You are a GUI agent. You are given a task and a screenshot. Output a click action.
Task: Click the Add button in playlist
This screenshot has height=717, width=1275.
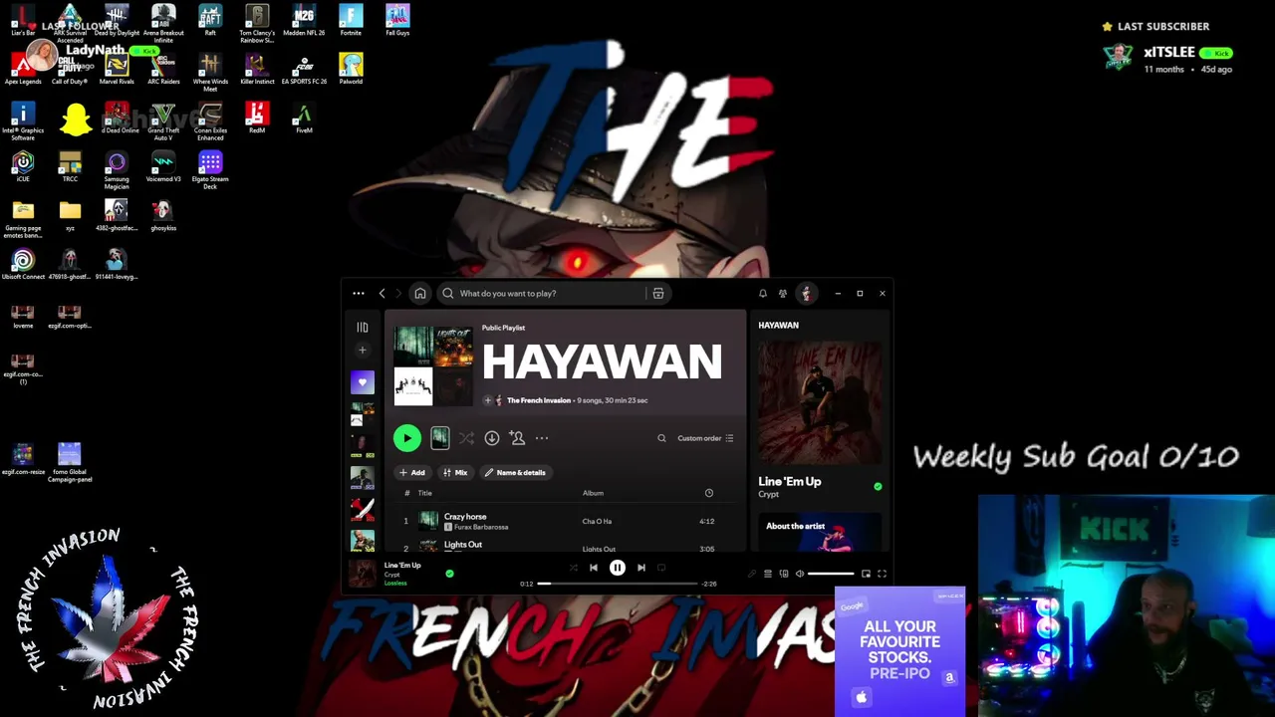412,473
